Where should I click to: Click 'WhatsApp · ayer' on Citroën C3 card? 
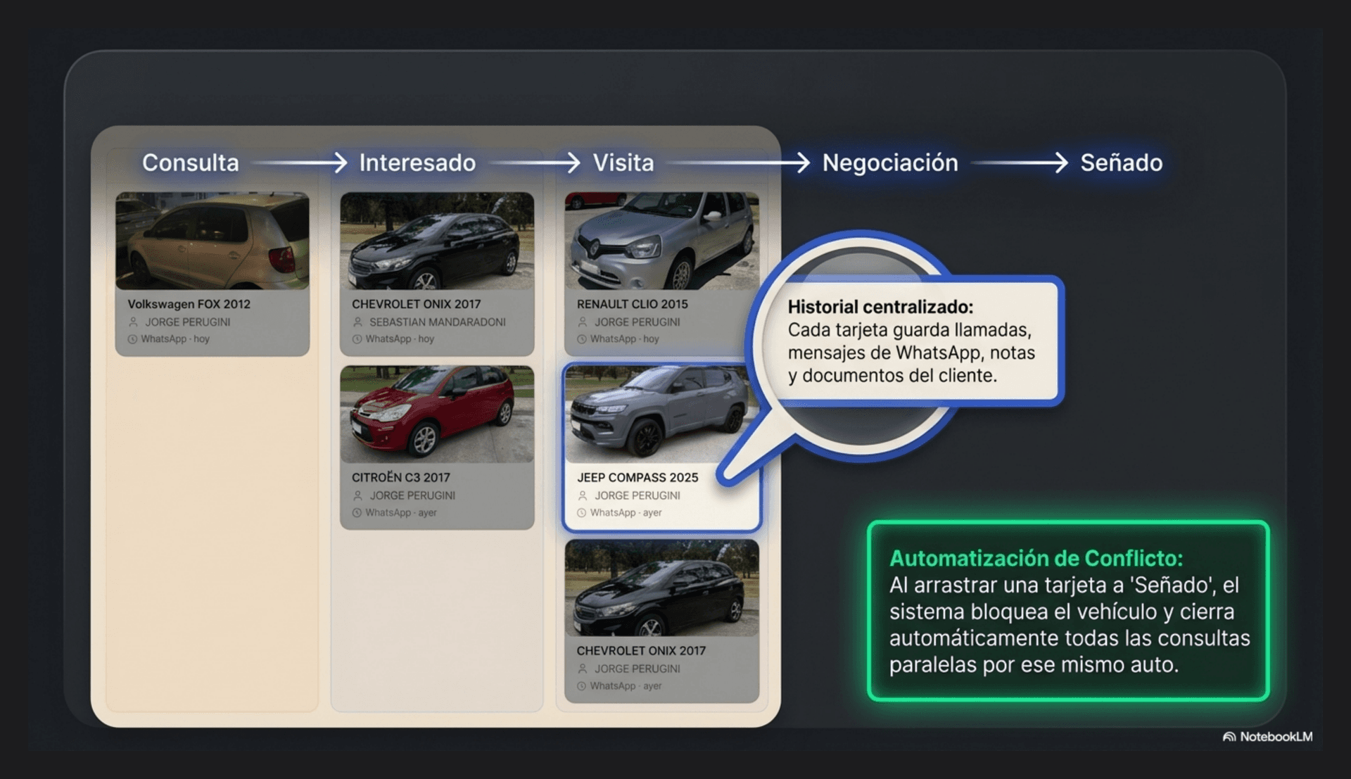pos(401,513)
